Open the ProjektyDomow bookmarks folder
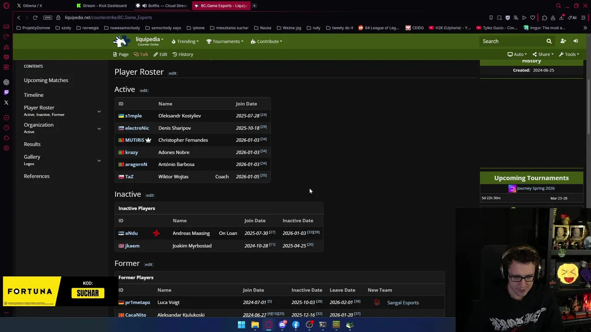 point(33,28)
